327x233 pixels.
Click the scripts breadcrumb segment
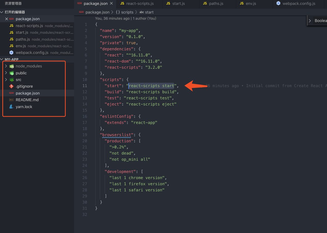coord(127,12)
